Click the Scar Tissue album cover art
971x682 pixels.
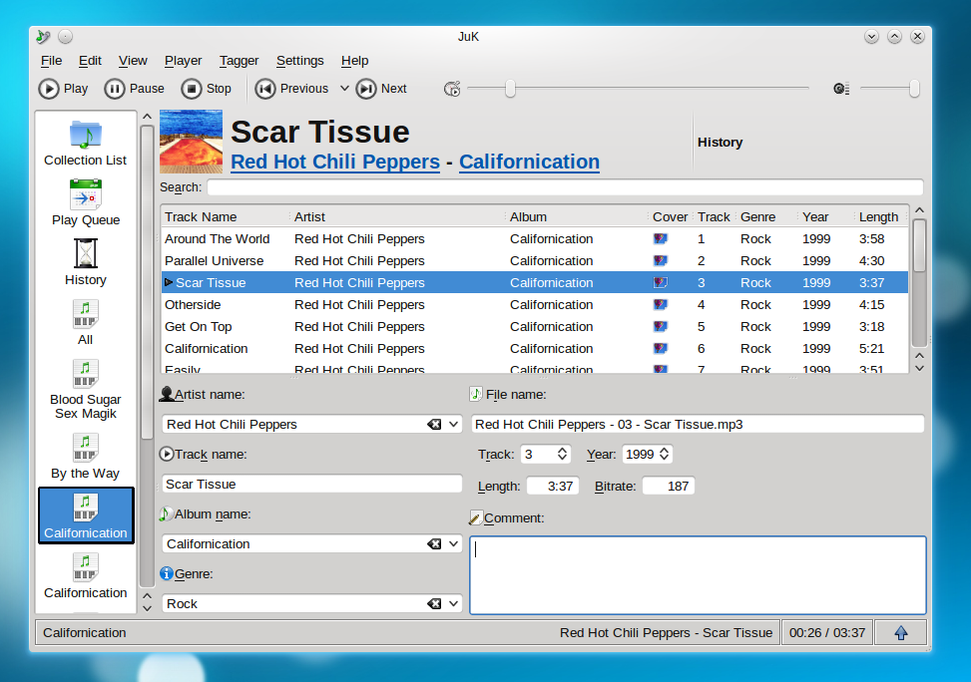(191, 142)
